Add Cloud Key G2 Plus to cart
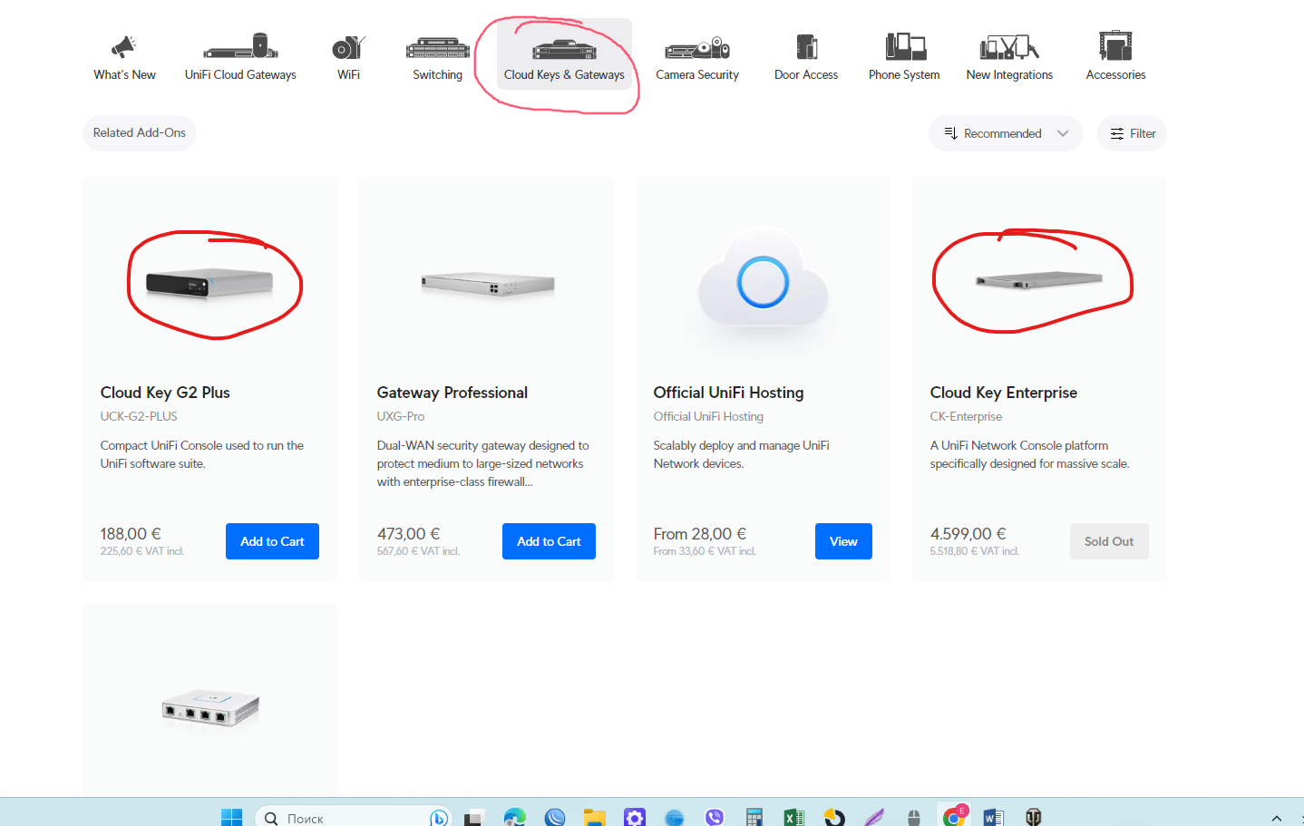This screenshot has height=826, width=1304. point(272,541)
